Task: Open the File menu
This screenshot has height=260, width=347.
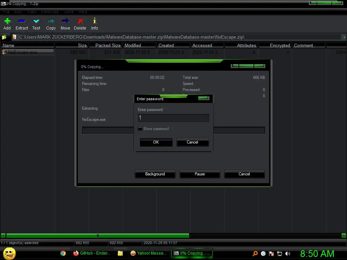Action: (6, 12)
